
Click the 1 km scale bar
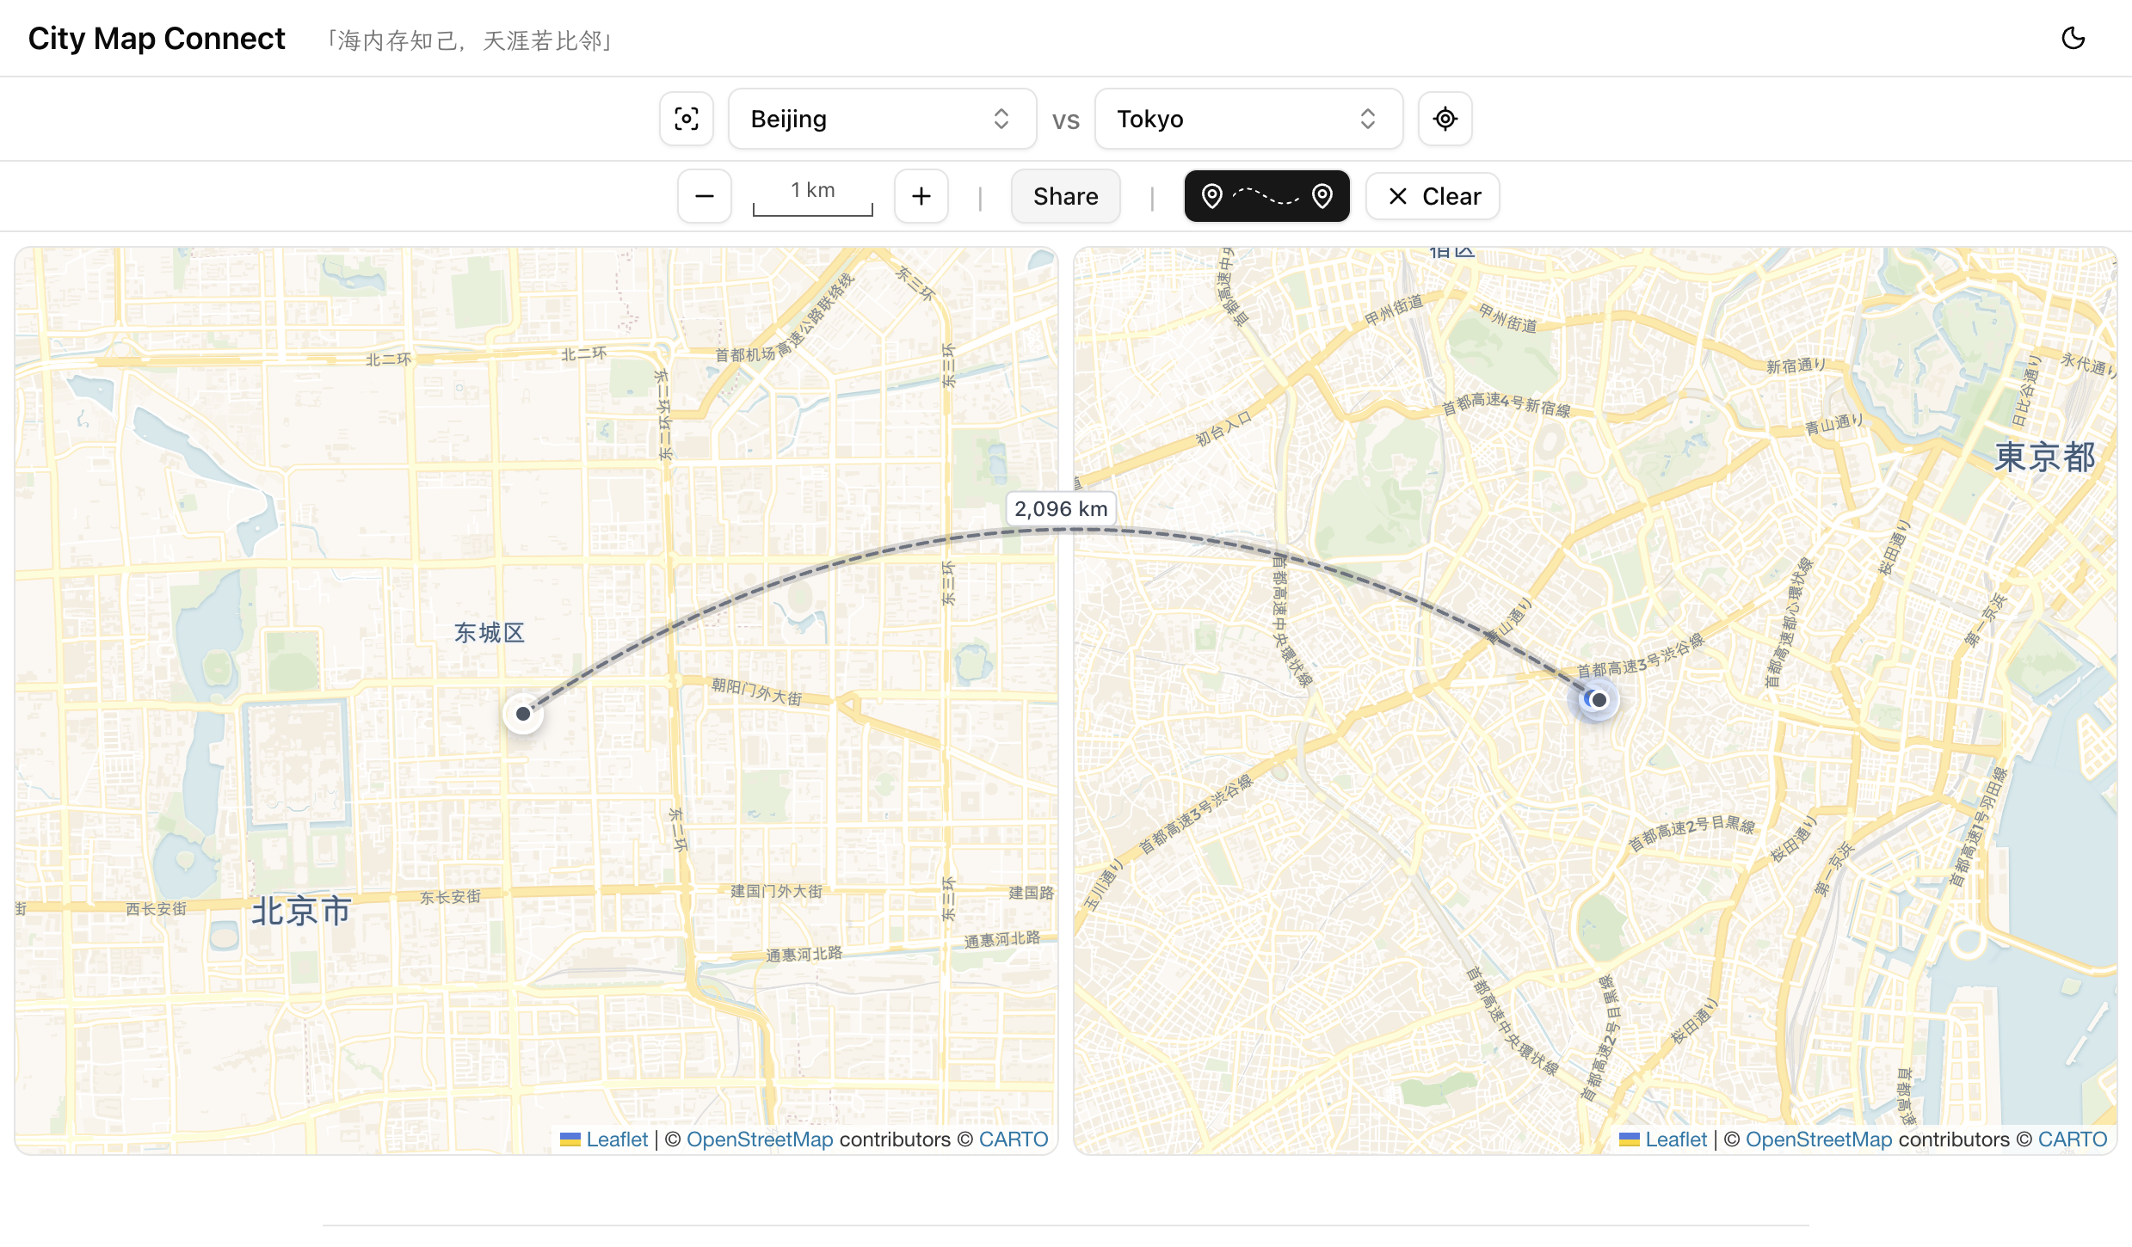pos(812,199)
